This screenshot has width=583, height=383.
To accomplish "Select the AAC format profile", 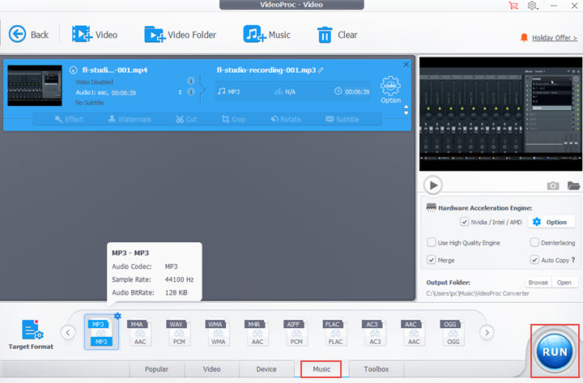I will click(x=414, y=333).
